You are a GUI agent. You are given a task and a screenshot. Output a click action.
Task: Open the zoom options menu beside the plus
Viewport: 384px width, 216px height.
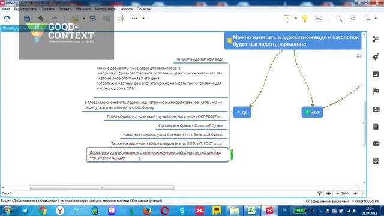pos(362,193)
